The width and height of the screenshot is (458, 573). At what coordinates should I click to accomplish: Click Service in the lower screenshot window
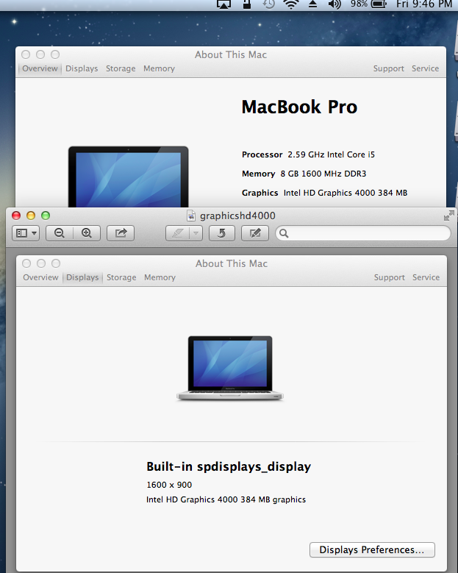coord(426,277)
